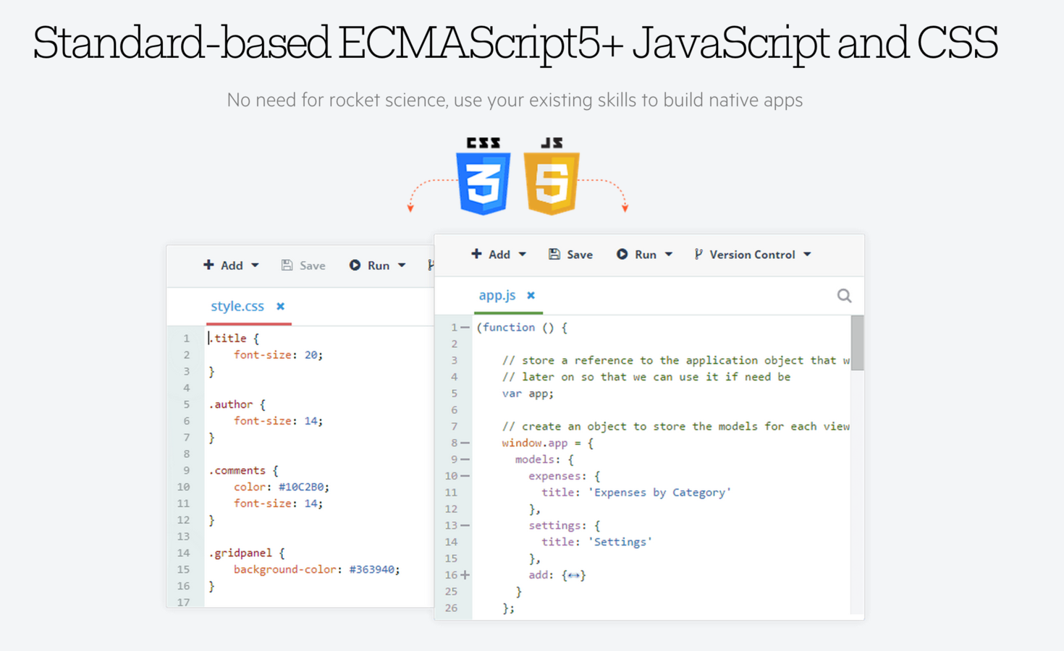The width and height of the screenshot is (1064, 651).
Task: Click the .comments selector
Action: click(x=238, y=471)
